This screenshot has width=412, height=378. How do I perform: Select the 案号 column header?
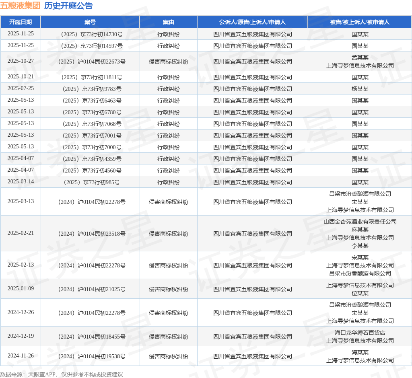tap(90, 22)
